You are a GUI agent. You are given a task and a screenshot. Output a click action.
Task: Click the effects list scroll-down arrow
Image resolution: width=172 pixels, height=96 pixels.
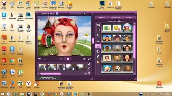point(134,74)
